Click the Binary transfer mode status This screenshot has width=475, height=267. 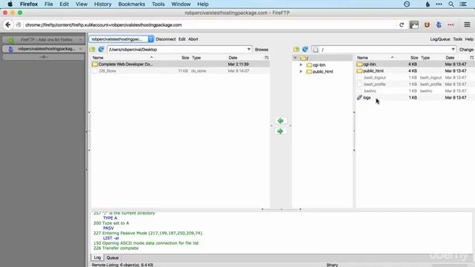pyautogui.click(x=332, y=265)
